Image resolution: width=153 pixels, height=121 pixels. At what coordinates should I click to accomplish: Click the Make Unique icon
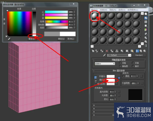coord(117,51)
